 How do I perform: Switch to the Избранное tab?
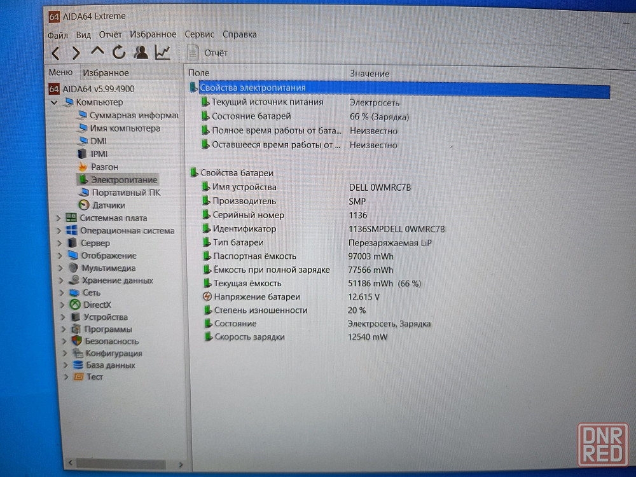pyautogui.click(x=106, y=73)
